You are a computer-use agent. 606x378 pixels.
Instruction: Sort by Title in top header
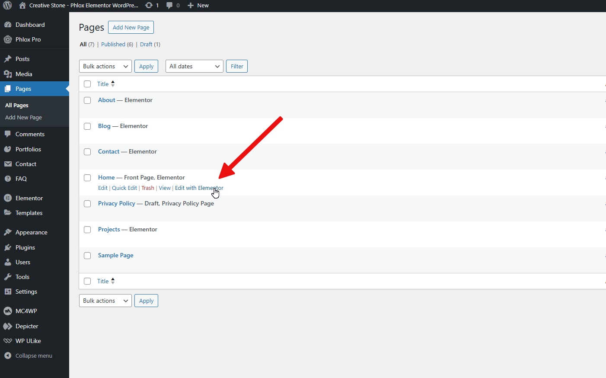[106, 84]
